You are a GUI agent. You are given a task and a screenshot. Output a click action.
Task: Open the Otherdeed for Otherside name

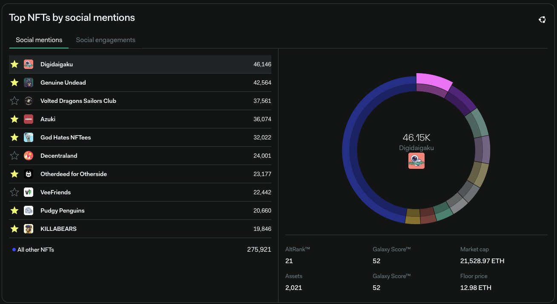[x=74, y=174]
